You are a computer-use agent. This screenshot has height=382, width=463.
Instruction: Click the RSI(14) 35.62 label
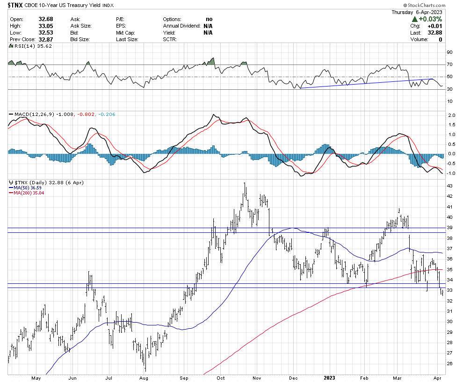[x=33, y=46]
